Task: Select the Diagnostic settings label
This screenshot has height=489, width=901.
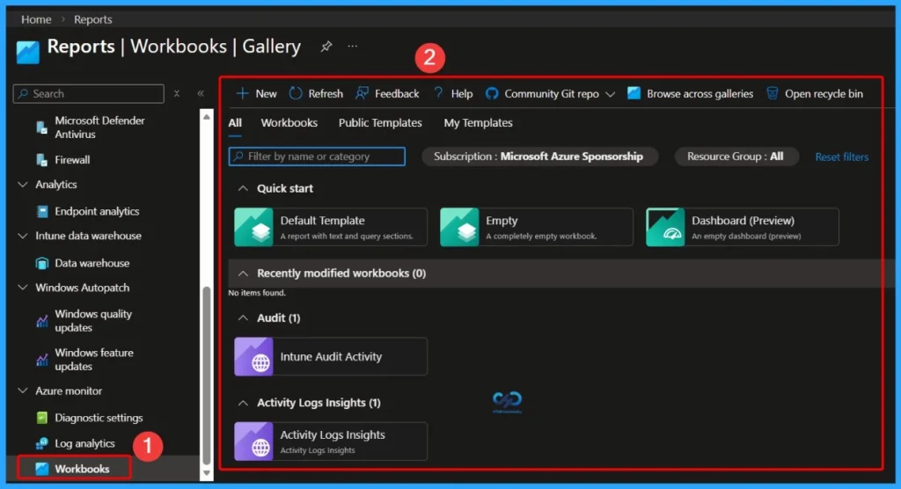Action: (x=99, y=418)
